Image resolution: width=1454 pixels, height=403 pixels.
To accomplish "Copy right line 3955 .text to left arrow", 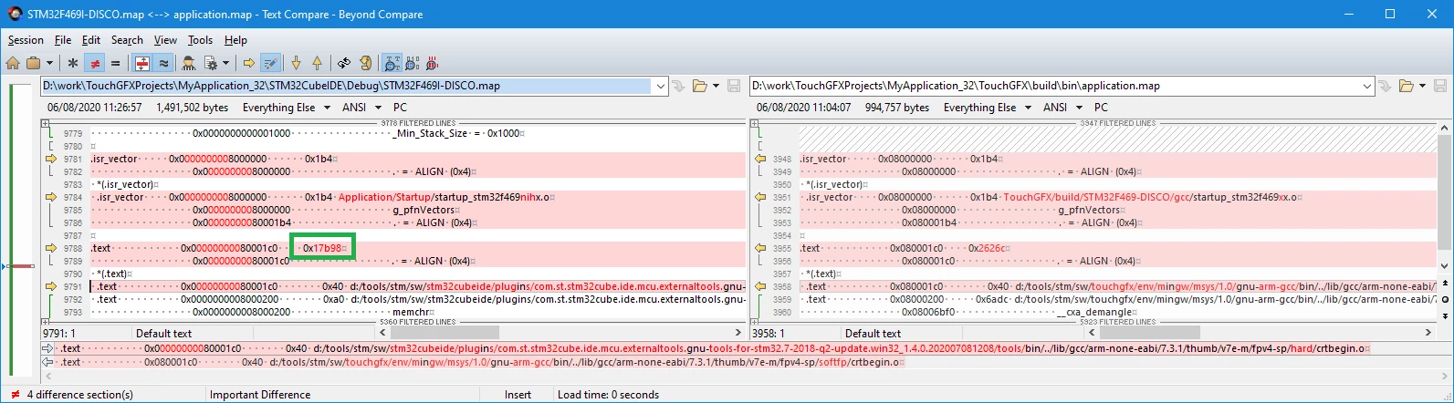I will point(759,248).
